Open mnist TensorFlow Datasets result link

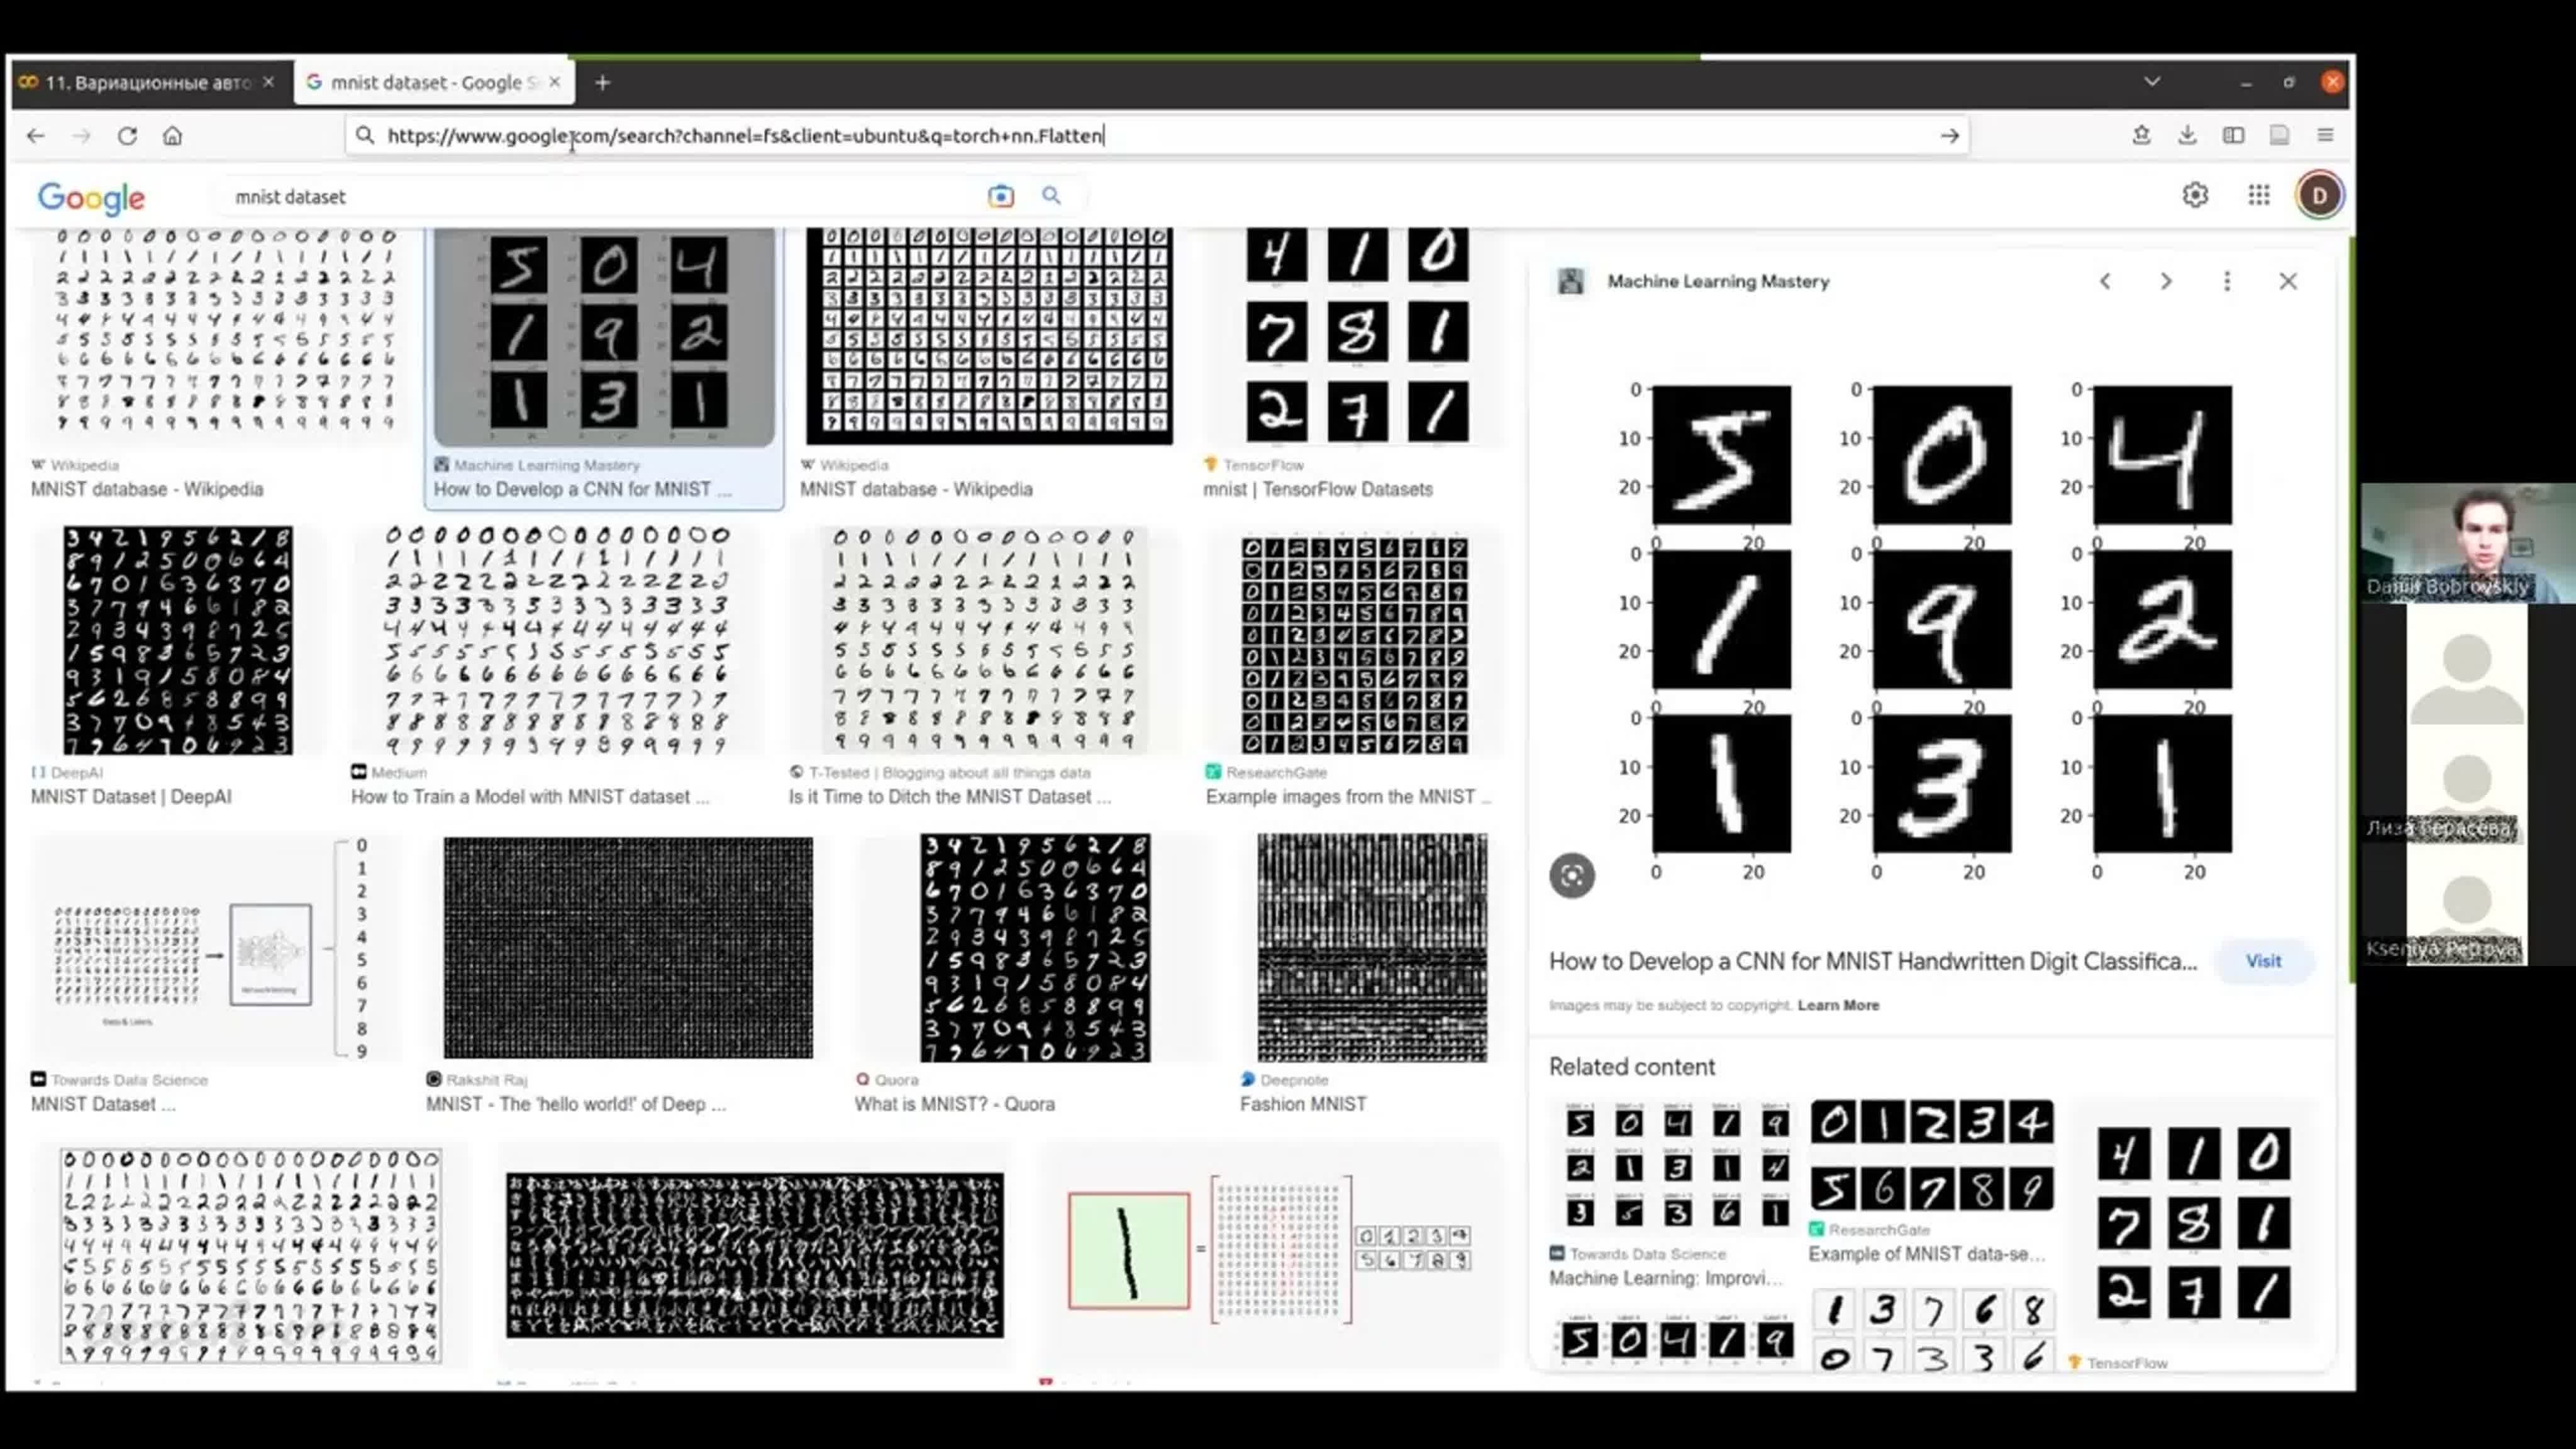pyautogui.click(x=1318, y=490)
